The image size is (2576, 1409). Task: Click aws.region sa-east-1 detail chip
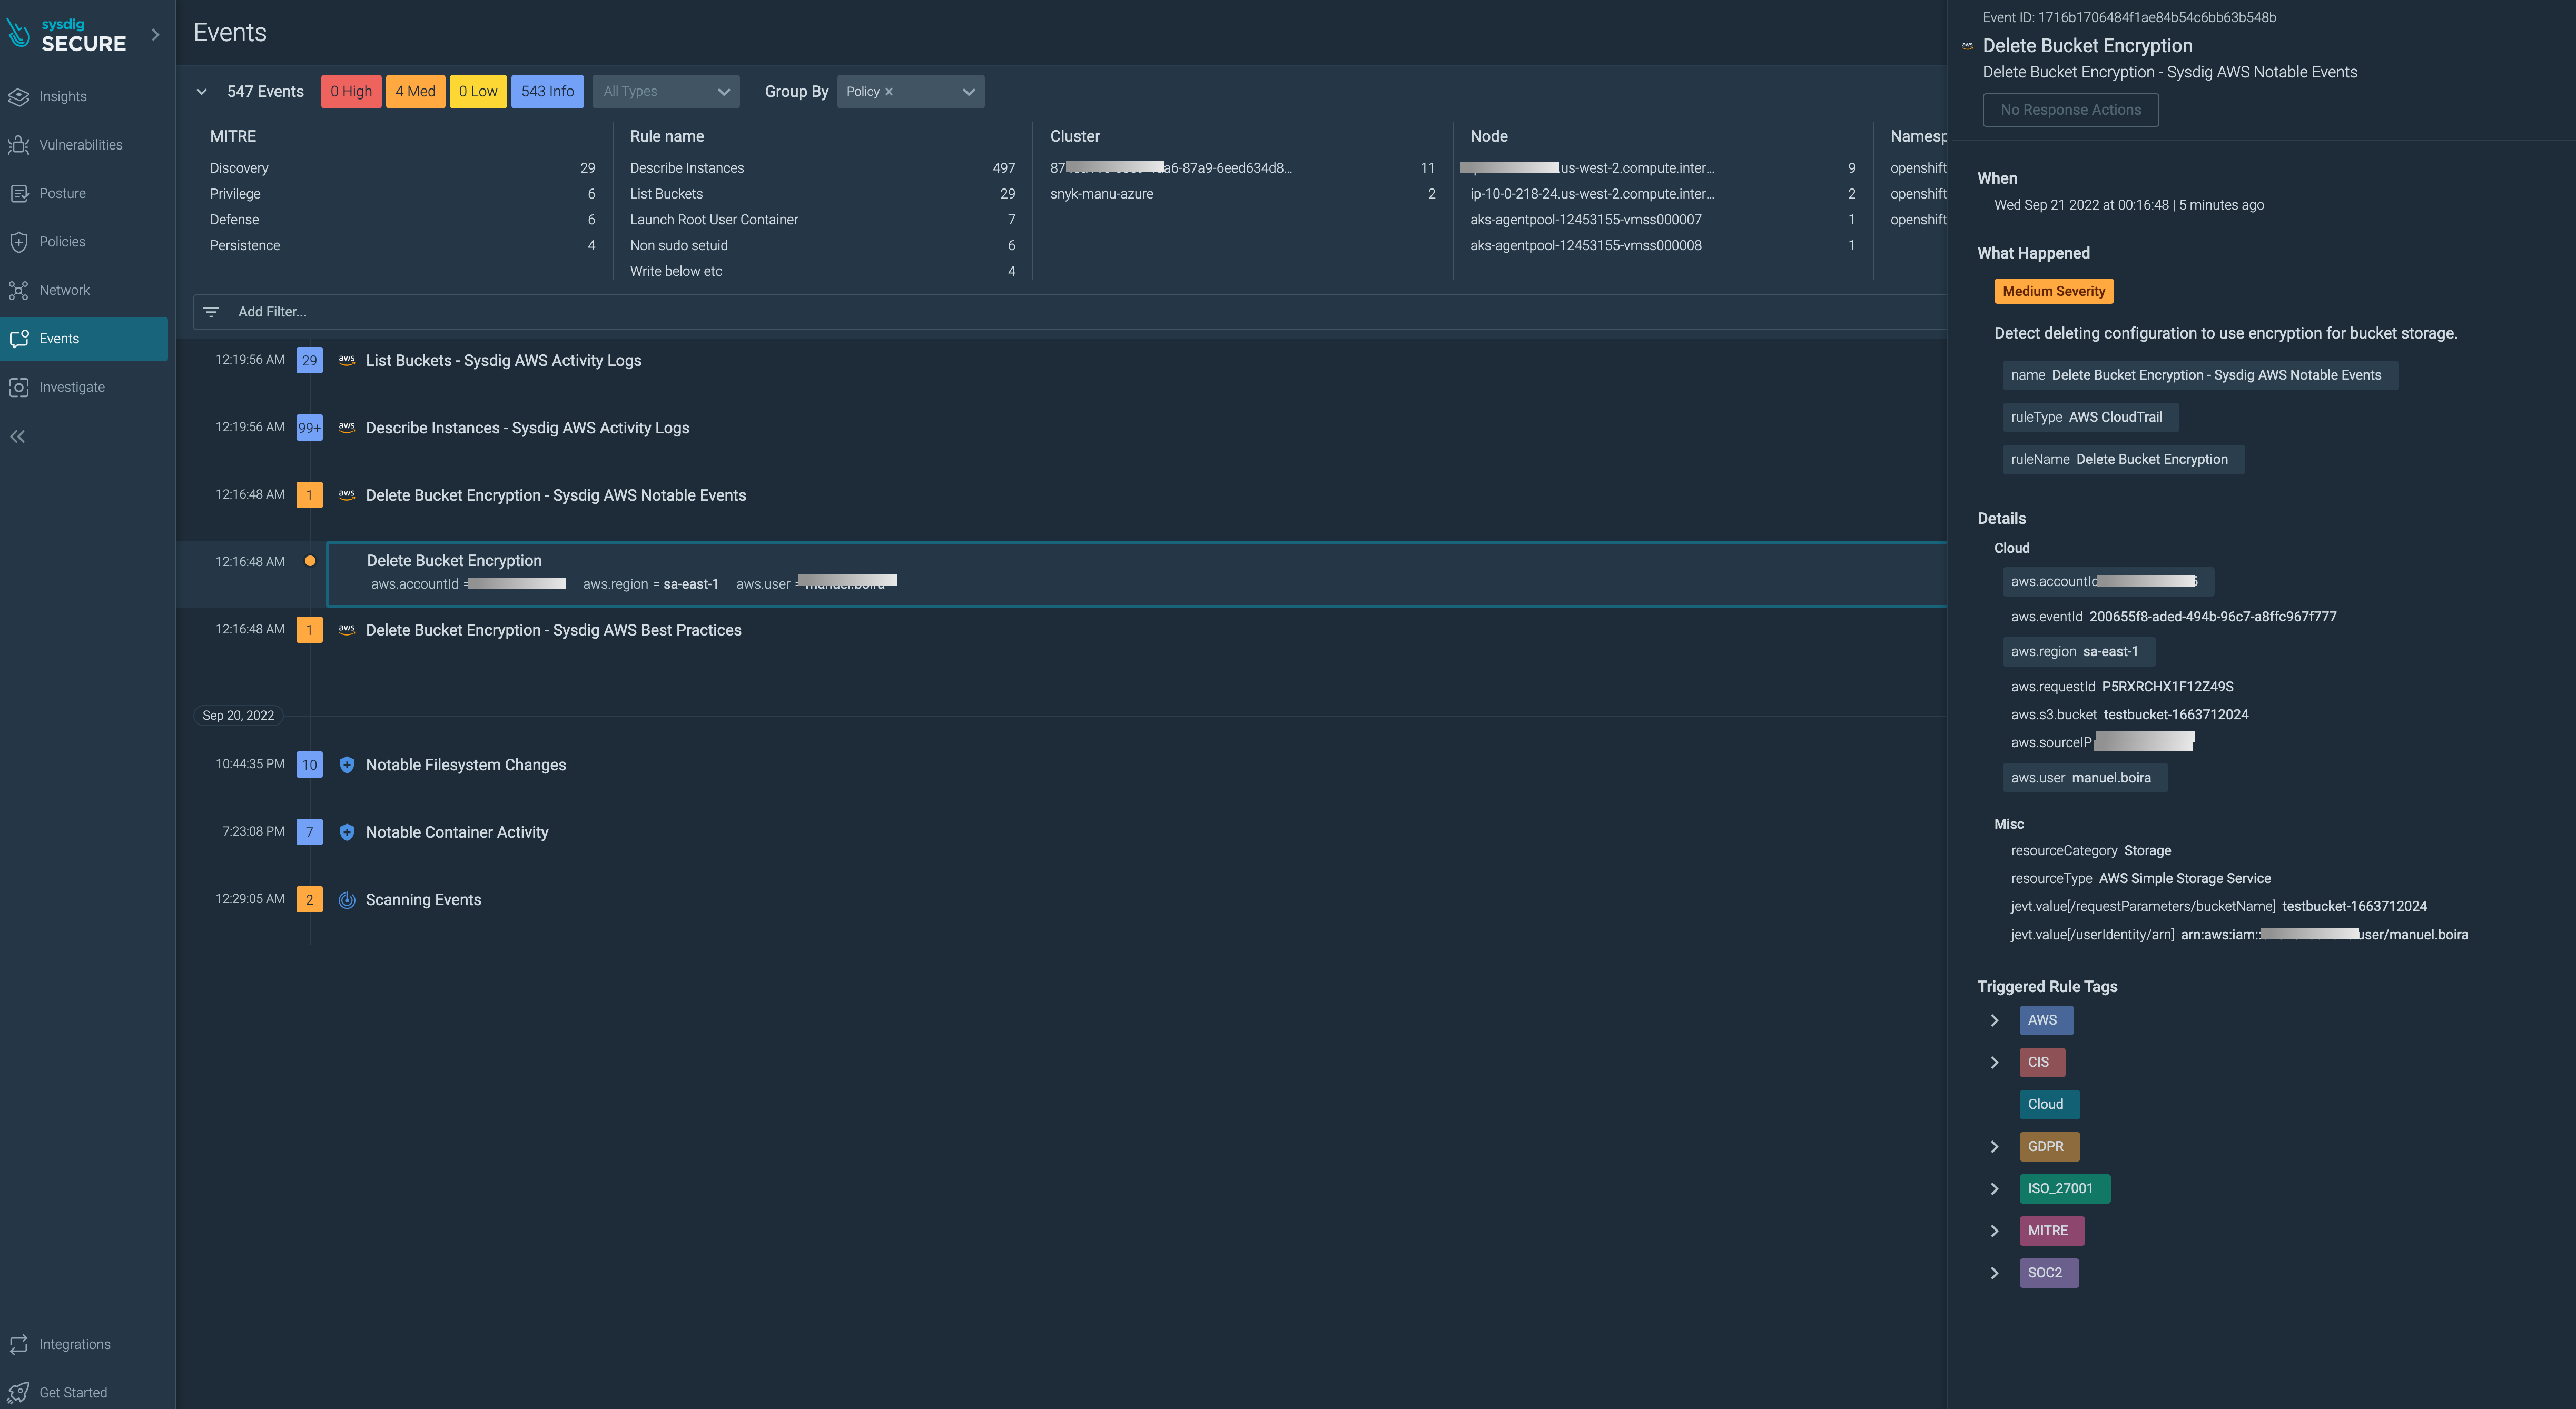[2078, 651]
